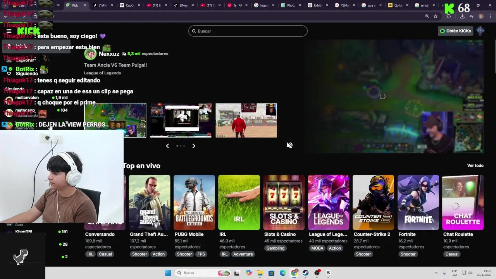The image size is (496, 279).
Task: Open the Windows Start menu
Action: [x=168, y=273]
